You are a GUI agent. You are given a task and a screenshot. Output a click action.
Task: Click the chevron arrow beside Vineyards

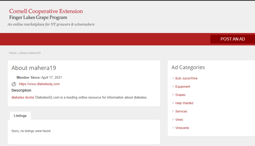(173, 128)
